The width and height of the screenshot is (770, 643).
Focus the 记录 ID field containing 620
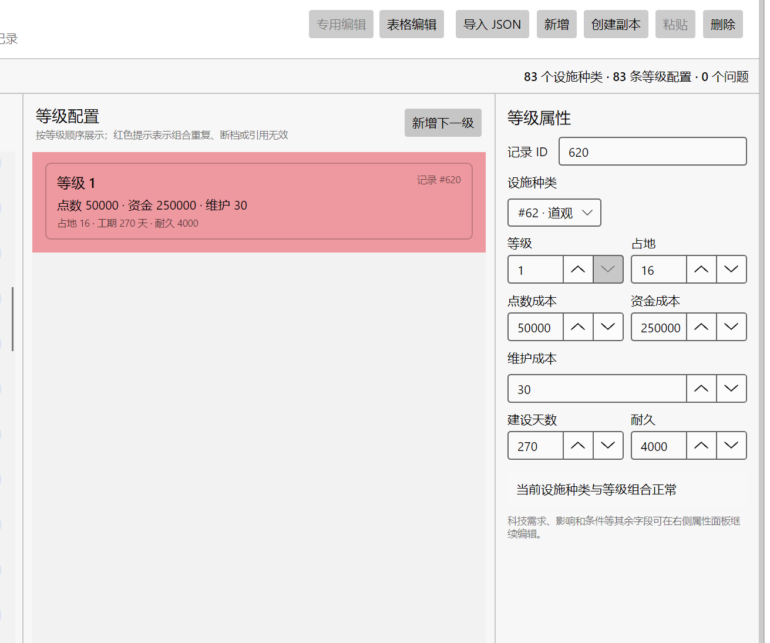pyautogui.click(x=653, y=152)
